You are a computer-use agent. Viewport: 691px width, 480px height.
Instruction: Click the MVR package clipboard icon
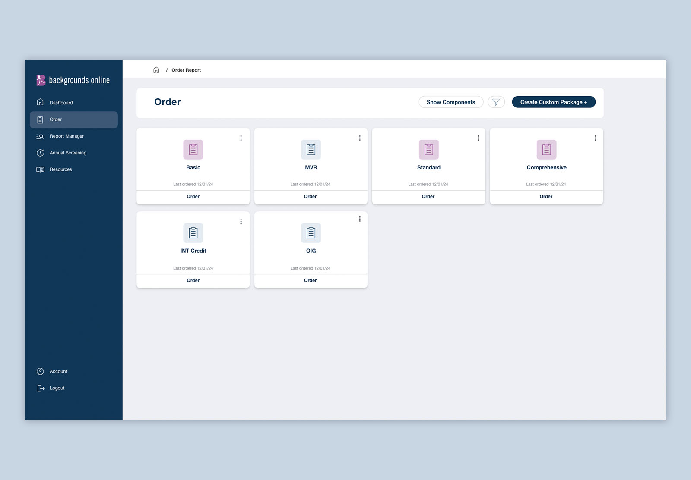[311, 150]
